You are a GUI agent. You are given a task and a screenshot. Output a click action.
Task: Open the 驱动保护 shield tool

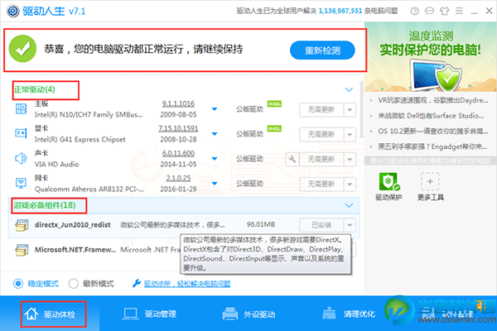point(389,181)
